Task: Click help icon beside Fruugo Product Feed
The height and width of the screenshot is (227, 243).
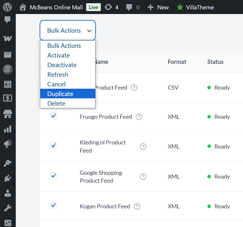Action: point(139,117)
